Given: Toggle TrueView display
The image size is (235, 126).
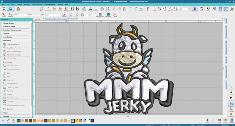Looking at the screenshot, I should pos(195,9).
